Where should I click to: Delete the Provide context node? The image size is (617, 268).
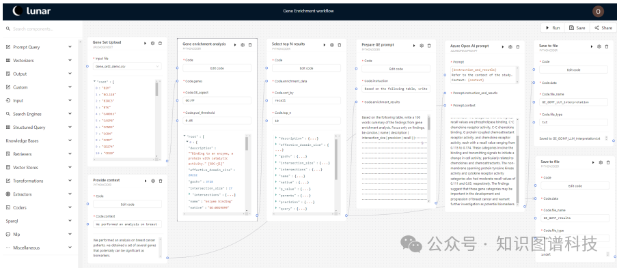pos(160,181)
